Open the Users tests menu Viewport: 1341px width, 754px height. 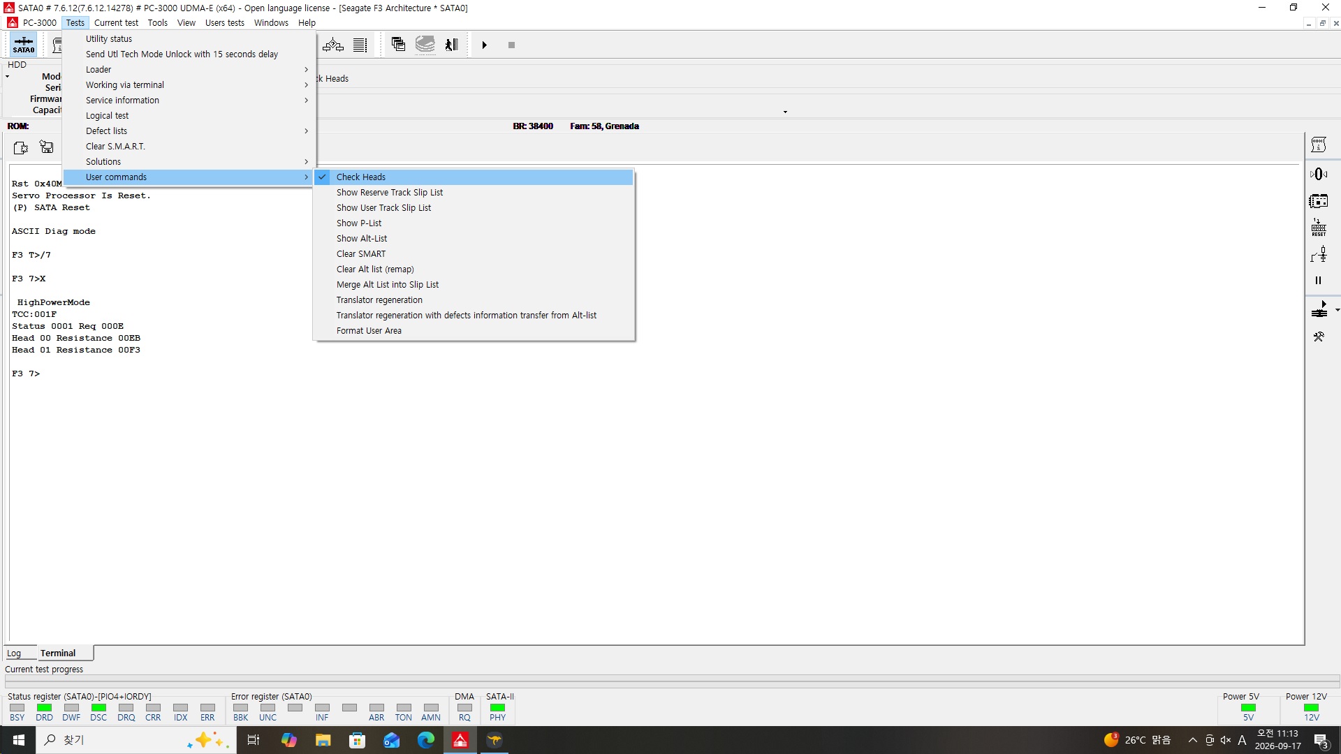(225, 23)
